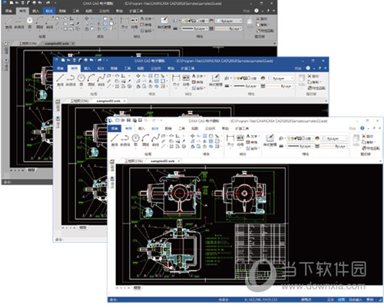Image resolution: width=384 pixels, height=308 pixels.
Task: Select the Arc tool in the front window
Action: click(145, 140)
